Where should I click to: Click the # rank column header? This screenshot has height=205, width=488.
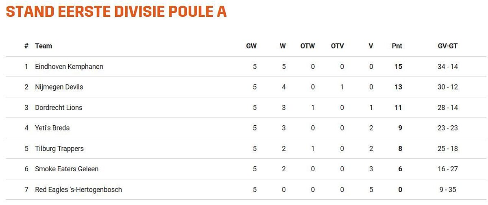[26, 46]
